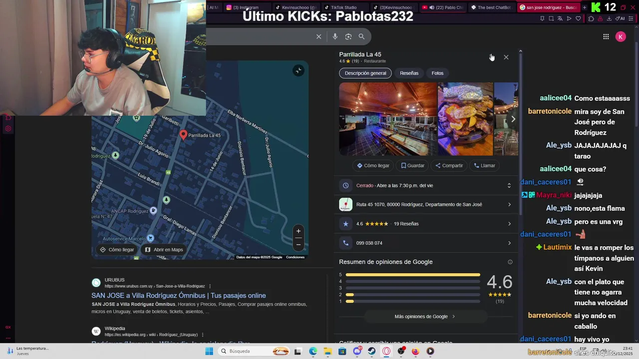The image size is (639, 359).
Task: Submit search with magnifier icon
Action: (x=361, y=36)
